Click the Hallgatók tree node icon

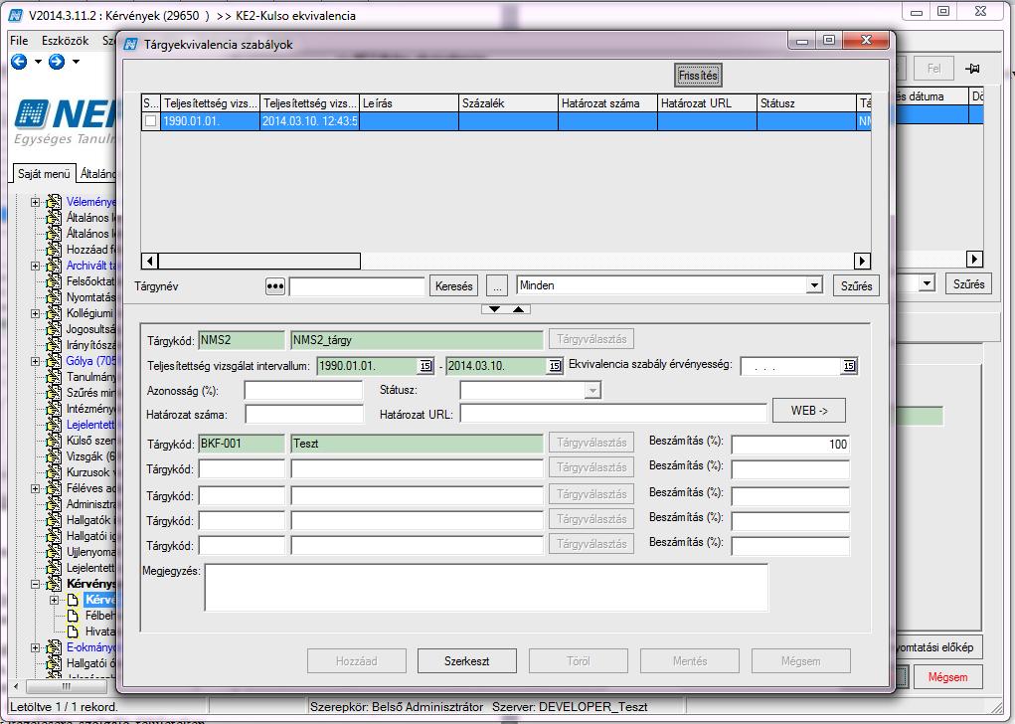(x=54, y=520)
